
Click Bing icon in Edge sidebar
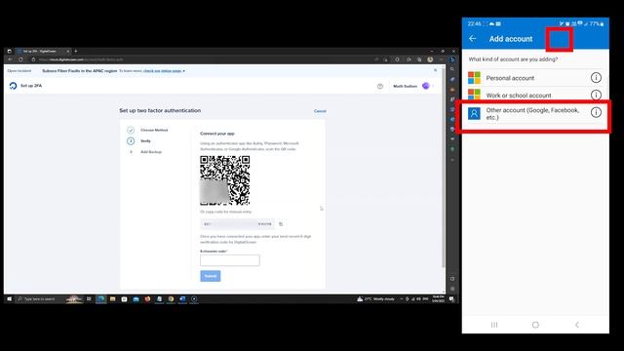(x=452, y=59)
